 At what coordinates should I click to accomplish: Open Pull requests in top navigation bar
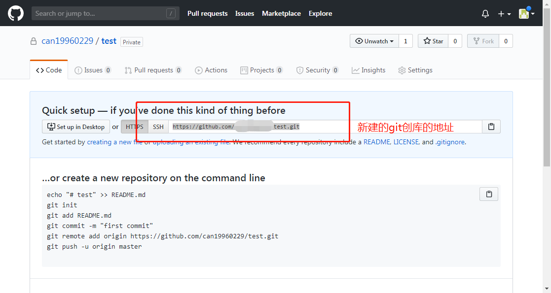[207, 13]
